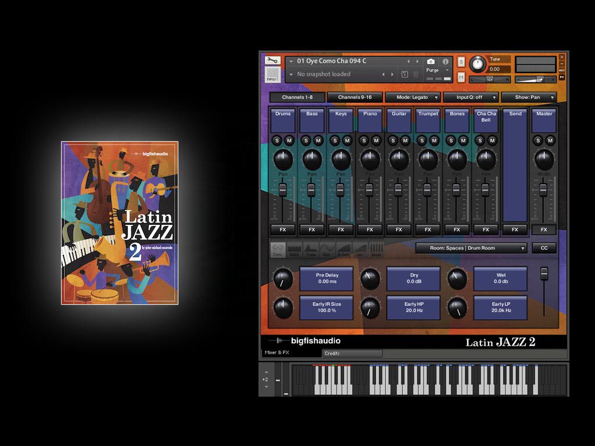Open the Input Q: off dropdown
The width and height of the screenshot is (595, 446).
(471, 98)
